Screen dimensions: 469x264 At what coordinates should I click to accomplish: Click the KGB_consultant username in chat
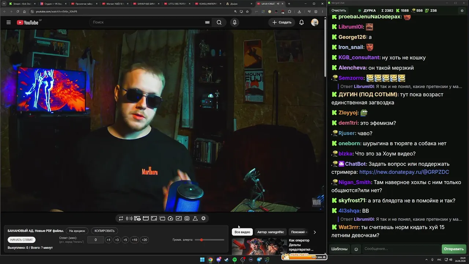(x=359, y=58)
